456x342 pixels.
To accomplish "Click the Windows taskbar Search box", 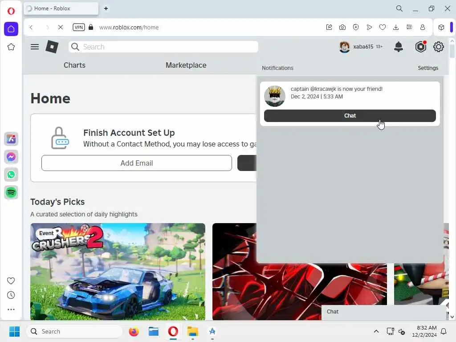I will pyautogui.click(x=74, y=331).
